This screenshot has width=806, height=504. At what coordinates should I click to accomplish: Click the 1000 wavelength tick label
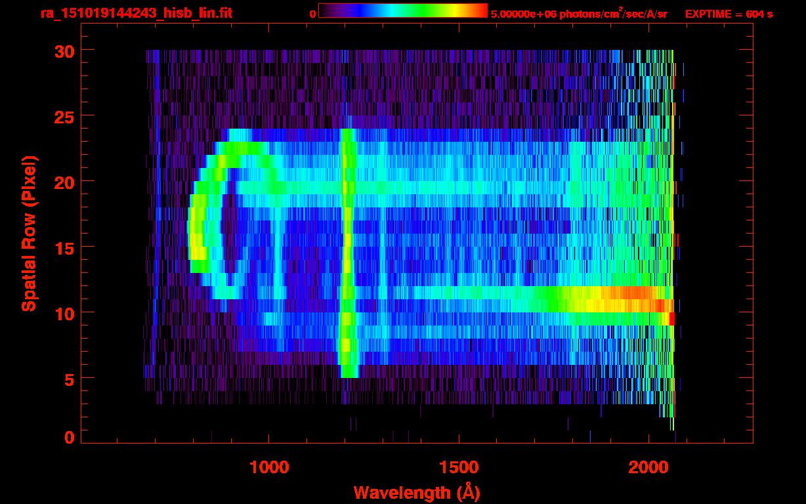[269, 467]
